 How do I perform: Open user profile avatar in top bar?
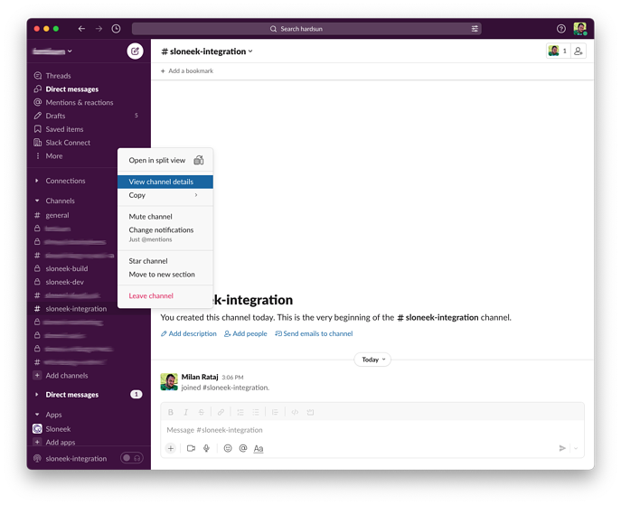(580, 29)
